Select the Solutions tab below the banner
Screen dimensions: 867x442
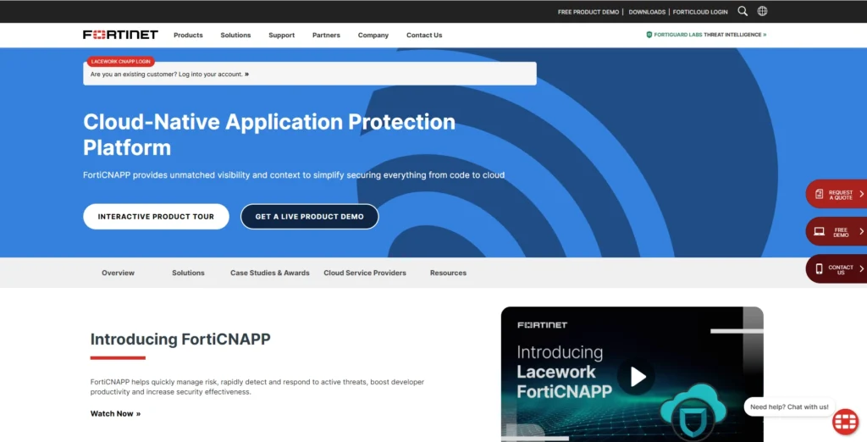coord(188,273)
